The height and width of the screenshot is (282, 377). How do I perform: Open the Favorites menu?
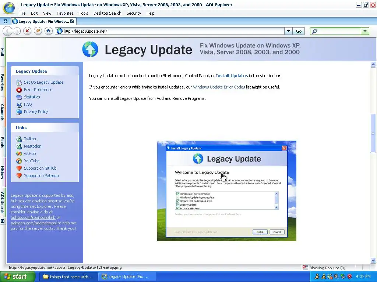point(65,13)
